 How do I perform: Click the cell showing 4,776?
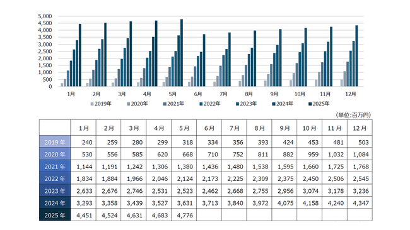pos(184,216)
